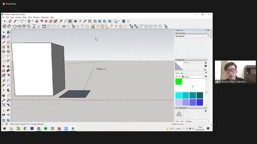Click the default material preview thumbnail

(x=179, y=66)
